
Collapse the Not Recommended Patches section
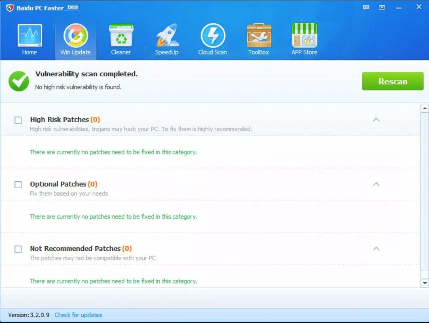(376, 249)
